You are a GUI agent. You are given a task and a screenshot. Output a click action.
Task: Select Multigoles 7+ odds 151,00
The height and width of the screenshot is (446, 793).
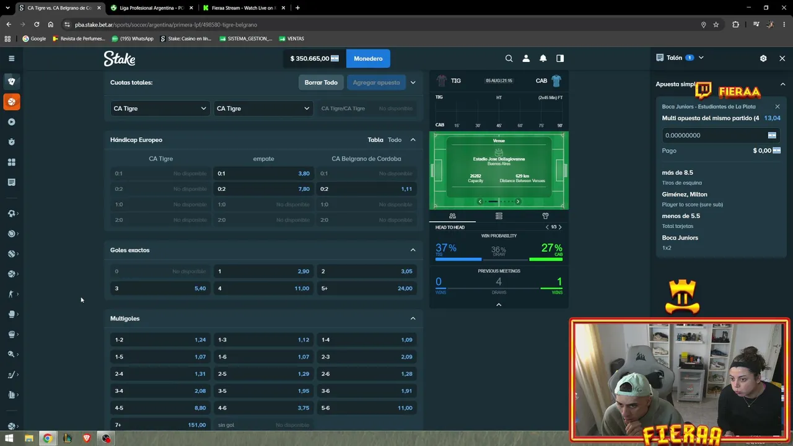pyautogui.click(x=160, y=425)
